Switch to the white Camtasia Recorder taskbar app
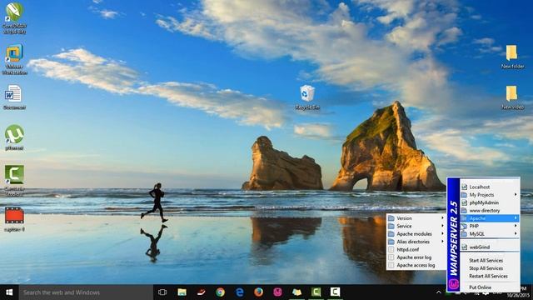This screenshot has width=533, height=300. pos(335,292)
